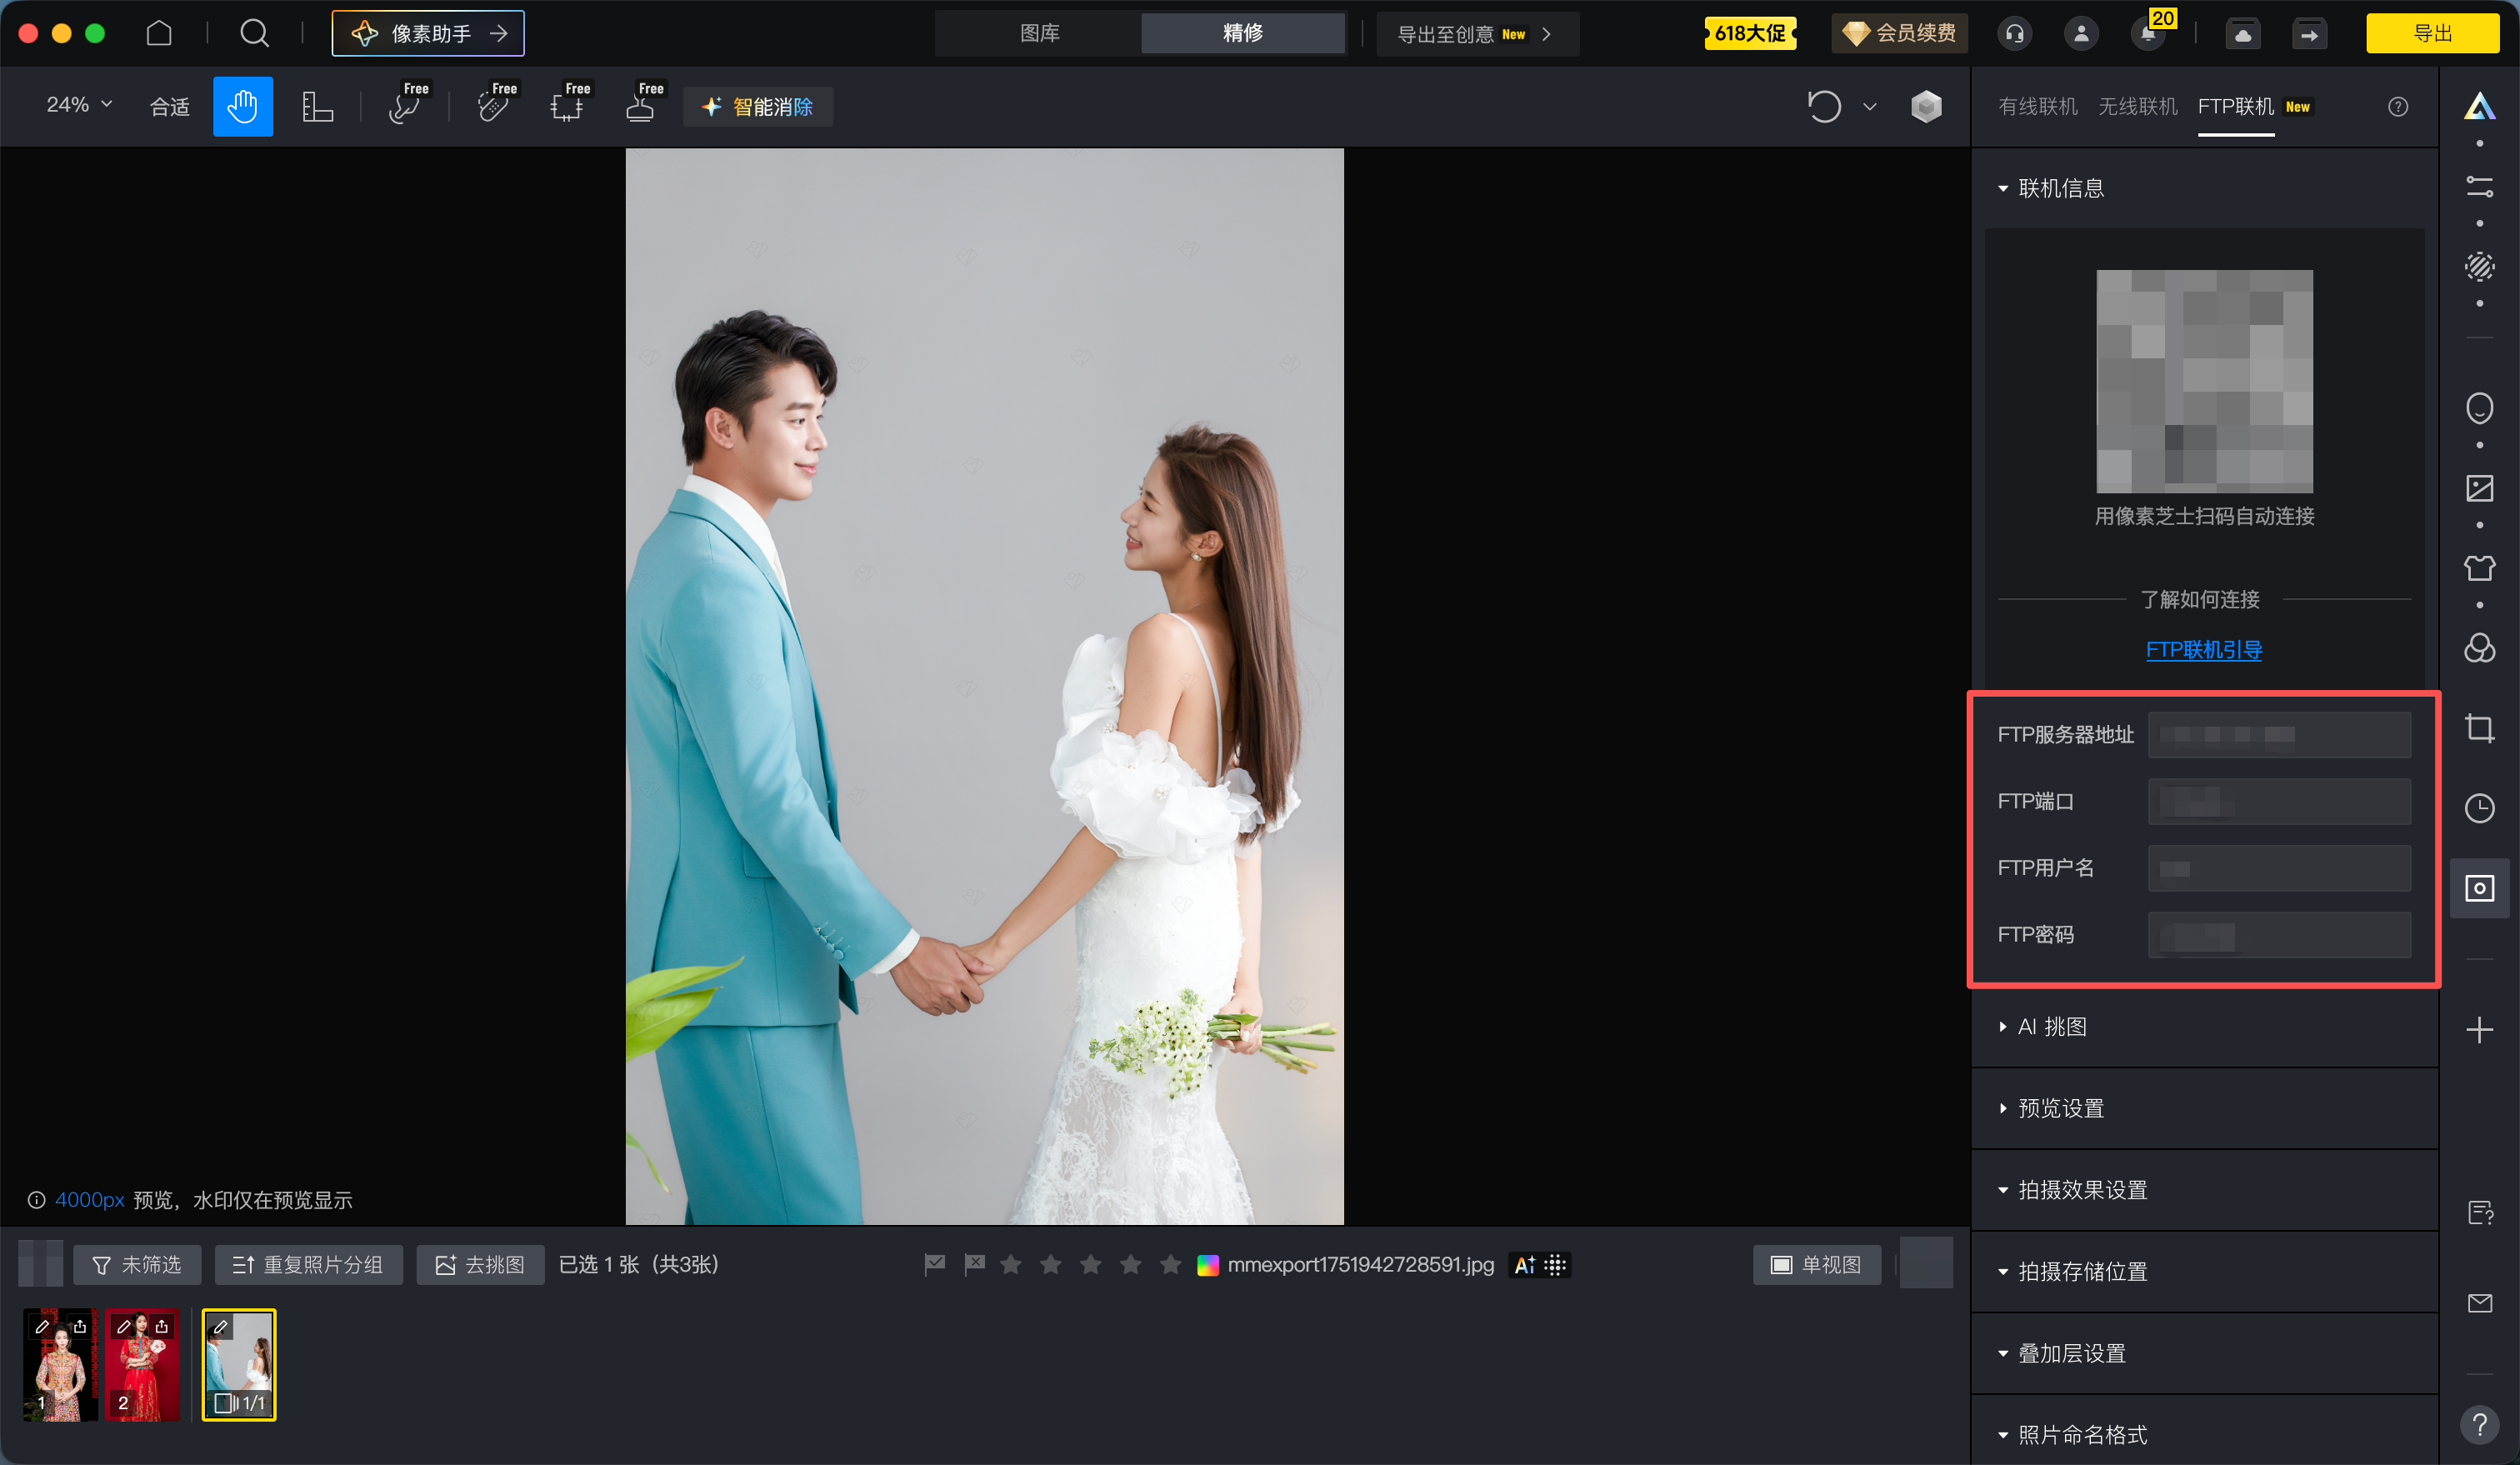Toggle the reject flag on photo
Image resolution: width=2520 pixels, height=1465 pixels.
[x=974, y=1265]
